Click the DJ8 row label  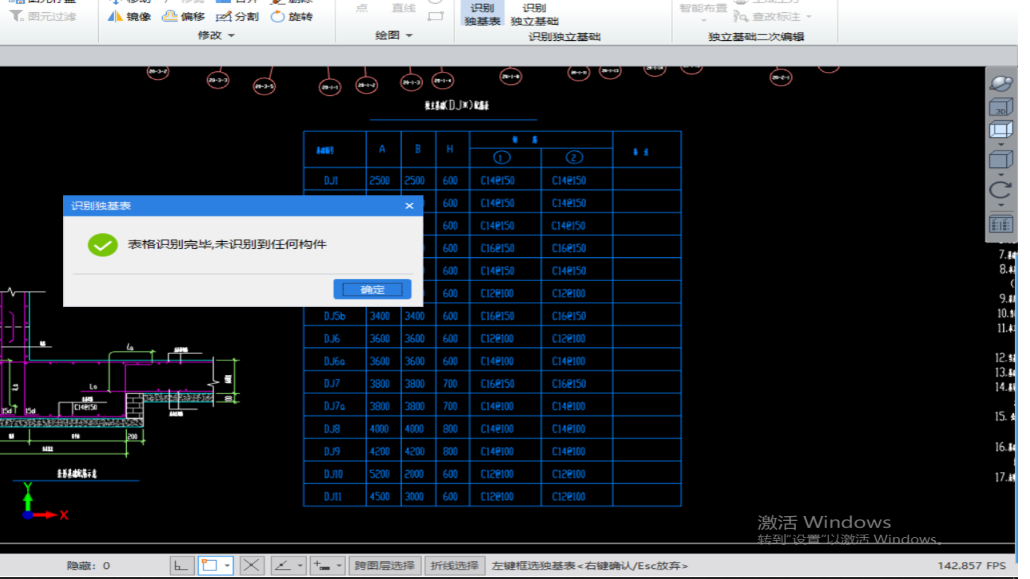332,429
